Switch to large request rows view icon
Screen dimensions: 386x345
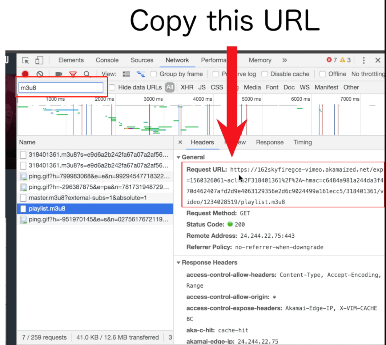pos(126,74)
